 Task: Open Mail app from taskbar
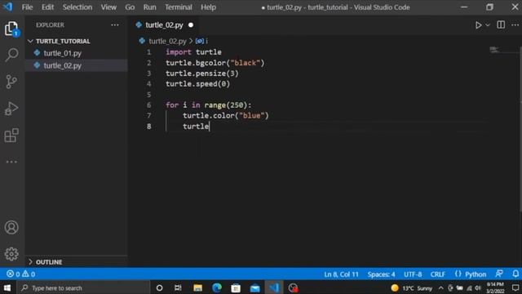[x=255, y=287]
